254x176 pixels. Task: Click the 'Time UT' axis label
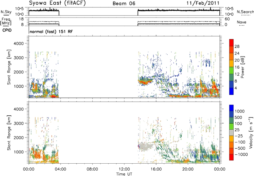click(124, 174)
